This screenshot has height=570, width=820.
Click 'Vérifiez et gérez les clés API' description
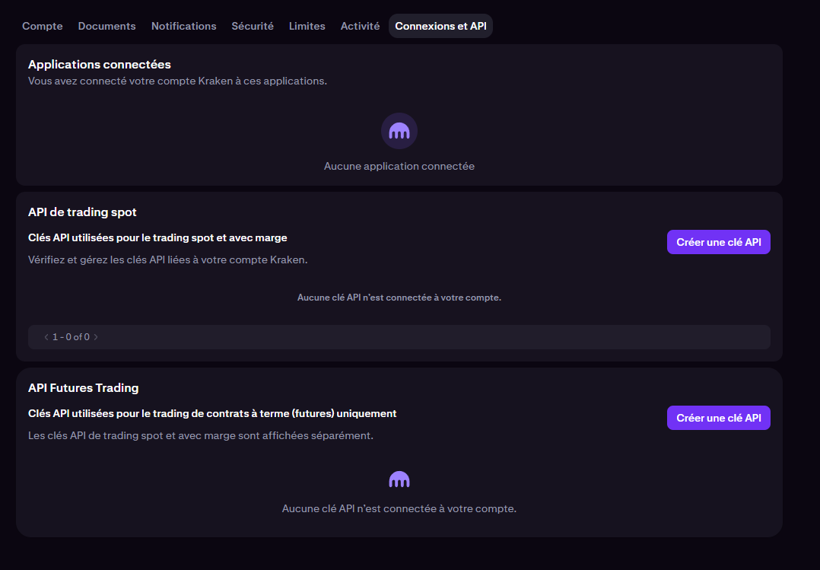(167, 260)
